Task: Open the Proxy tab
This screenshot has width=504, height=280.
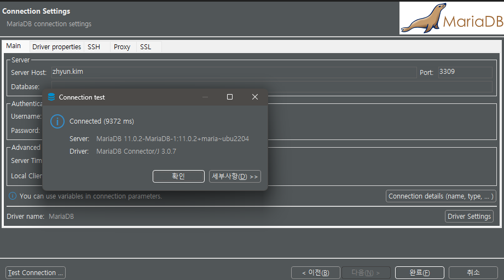Action: (x=122, y=47)
